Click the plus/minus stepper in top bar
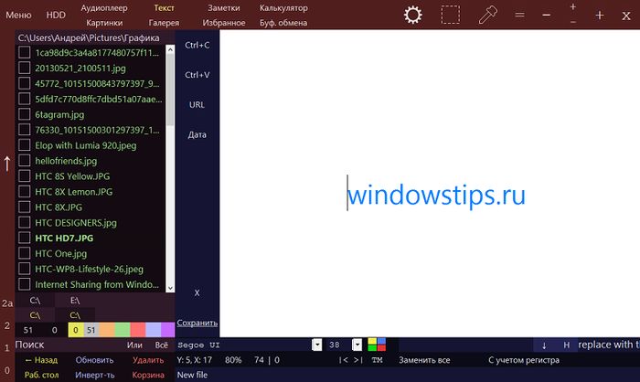The width and height of the screenshot is (640, 382). (x=572, y=15)
